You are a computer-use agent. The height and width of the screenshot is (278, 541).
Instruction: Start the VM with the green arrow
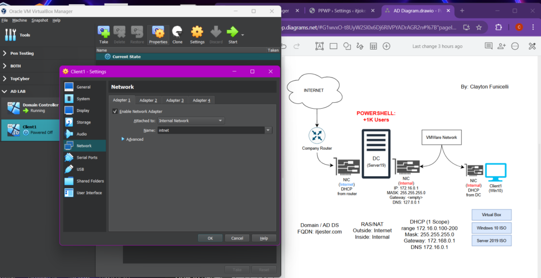pos(232,35)
